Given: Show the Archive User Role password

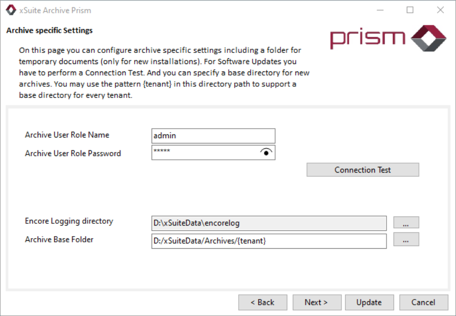Looking at the screenshot, I should [x=267, y=152].
